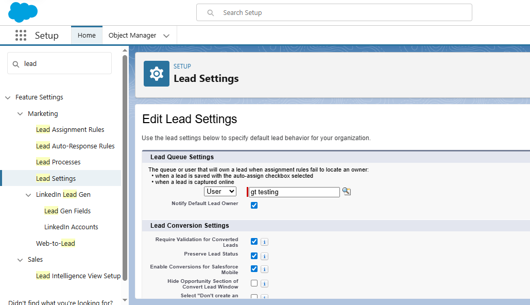This screenshot has height=305, width=530.
Task: Click the Edit Lead Settings title
Action: click(190, 119)
